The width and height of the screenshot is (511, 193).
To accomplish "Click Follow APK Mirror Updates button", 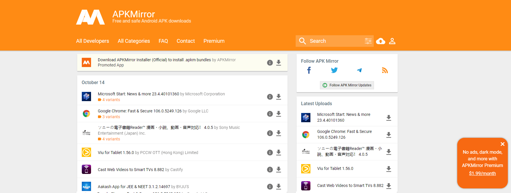I will tap(347, 85).
